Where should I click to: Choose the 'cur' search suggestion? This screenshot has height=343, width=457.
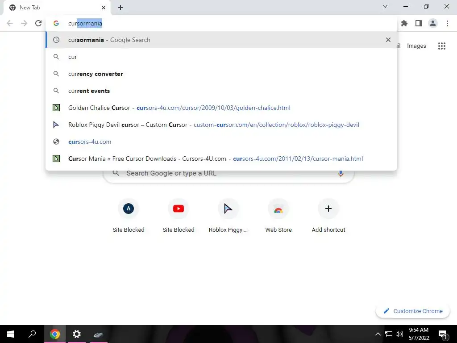[221, 57]
